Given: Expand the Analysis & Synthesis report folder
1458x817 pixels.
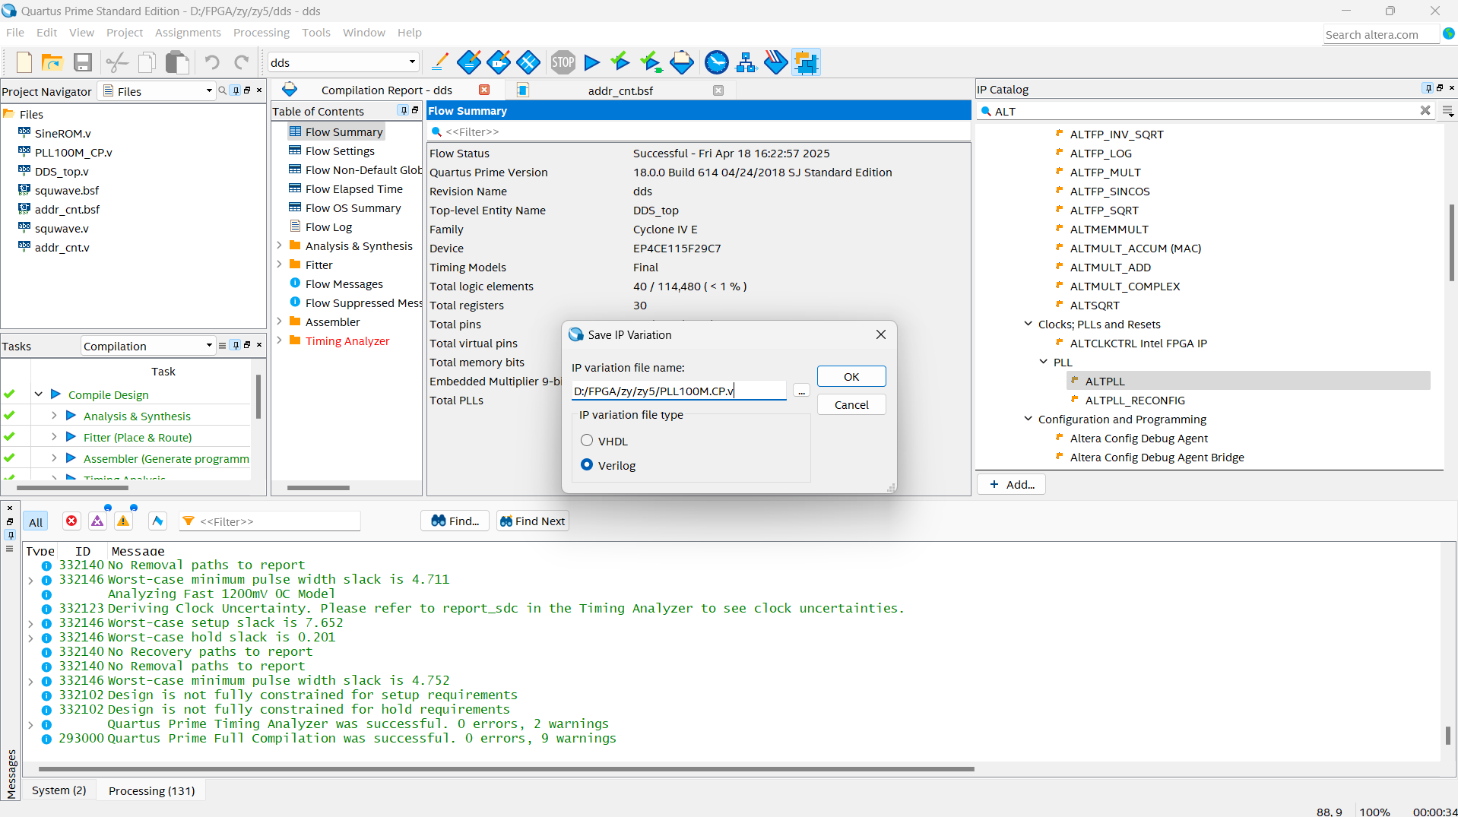Looking at the screenshot, I should 279,245.
